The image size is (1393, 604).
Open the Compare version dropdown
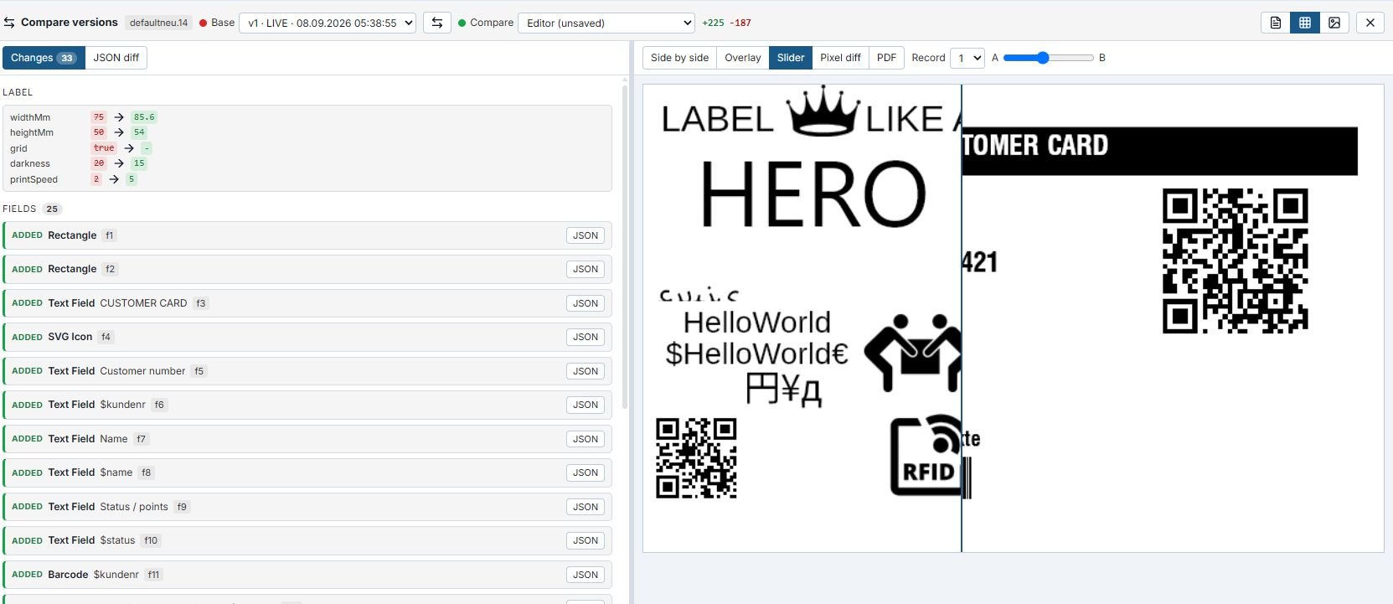(606, 23)
